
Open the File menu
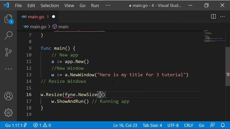click(18, 6)
